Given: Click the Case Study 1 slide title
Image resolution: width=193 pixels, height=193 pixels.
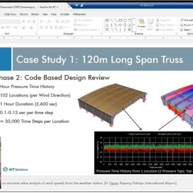Looking at the screenshot, I should click(x=100, y=60).
